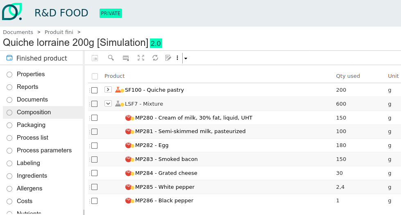
Task: Open the Costs section
Action: click(25, 201)
